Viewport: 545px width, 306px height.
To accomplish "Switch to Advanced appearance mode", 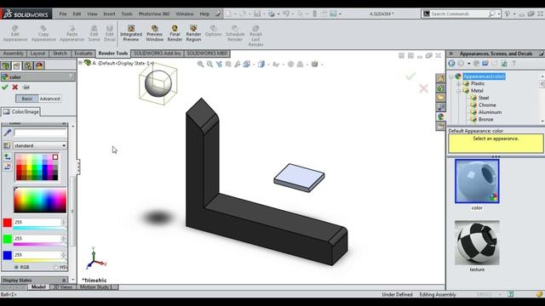I will [x=49, y=99].
